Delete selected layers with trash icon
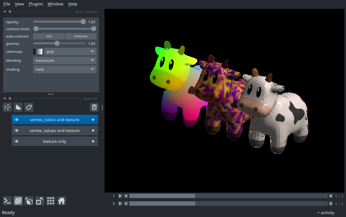Viewport: 346px width, 217px height. (94, 107)
